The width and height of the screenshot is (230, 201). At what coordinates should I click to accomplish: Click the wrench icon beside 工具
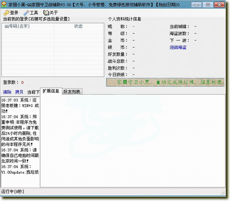[x=26, y=13]
